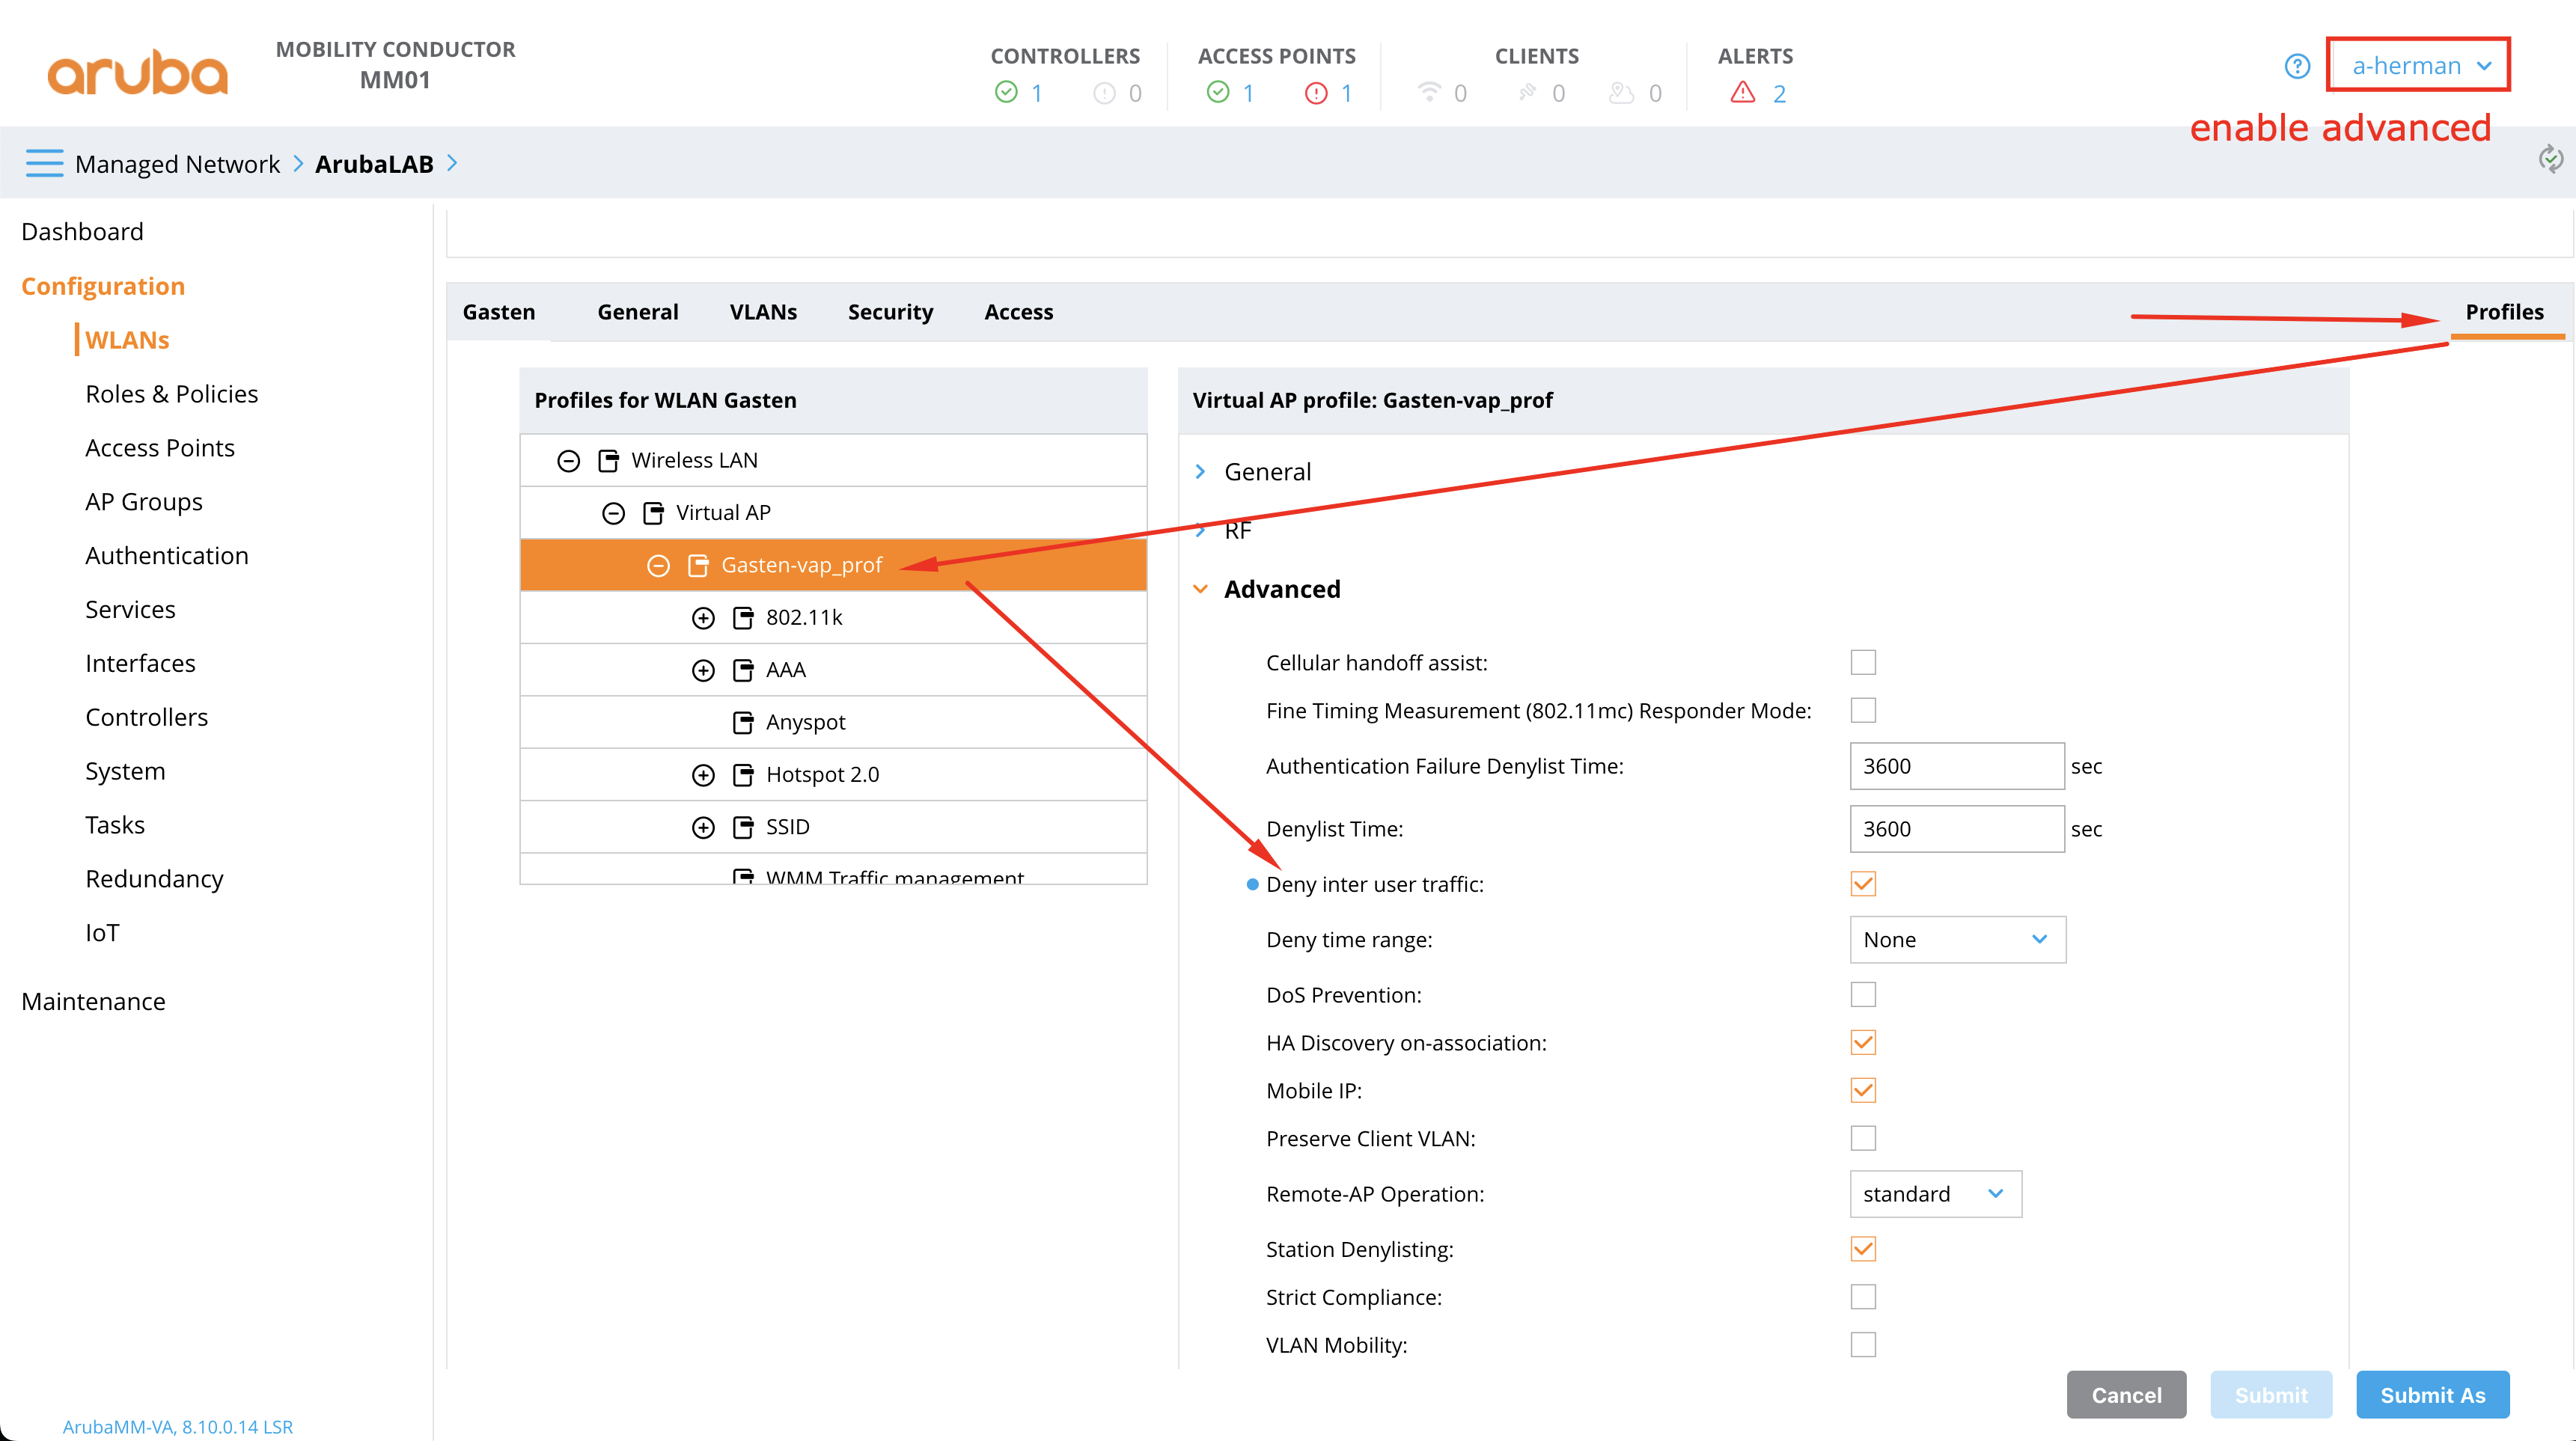Open the alerts count link
The image size is (2576, 1441).
[x=1779, y=94]
